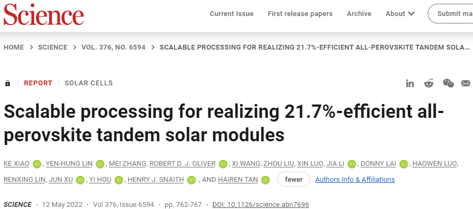Click the Science journal logo
473x209 pixels.
(x=44, y=14)
